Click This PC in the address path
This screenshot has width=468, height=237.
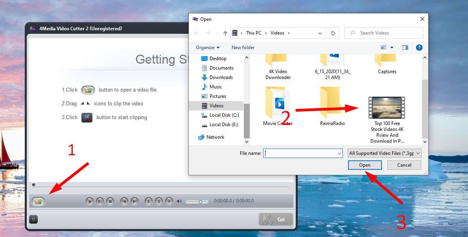254,33
